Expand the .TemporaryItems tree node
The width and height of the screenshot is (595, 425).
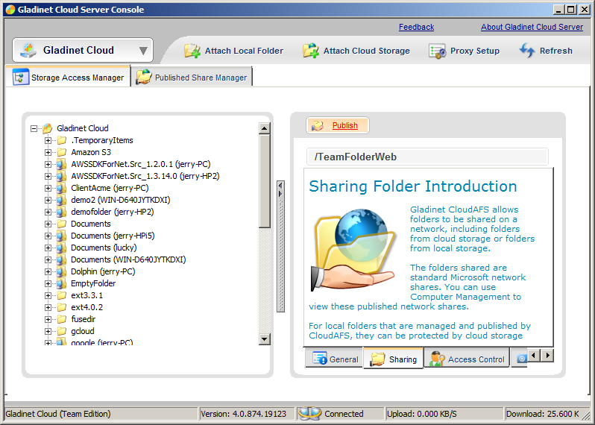(x=48, y=140)
